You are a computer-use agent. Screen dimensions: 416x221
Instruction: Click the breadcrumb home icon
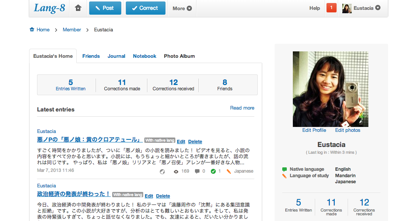[x=32, y=29]
